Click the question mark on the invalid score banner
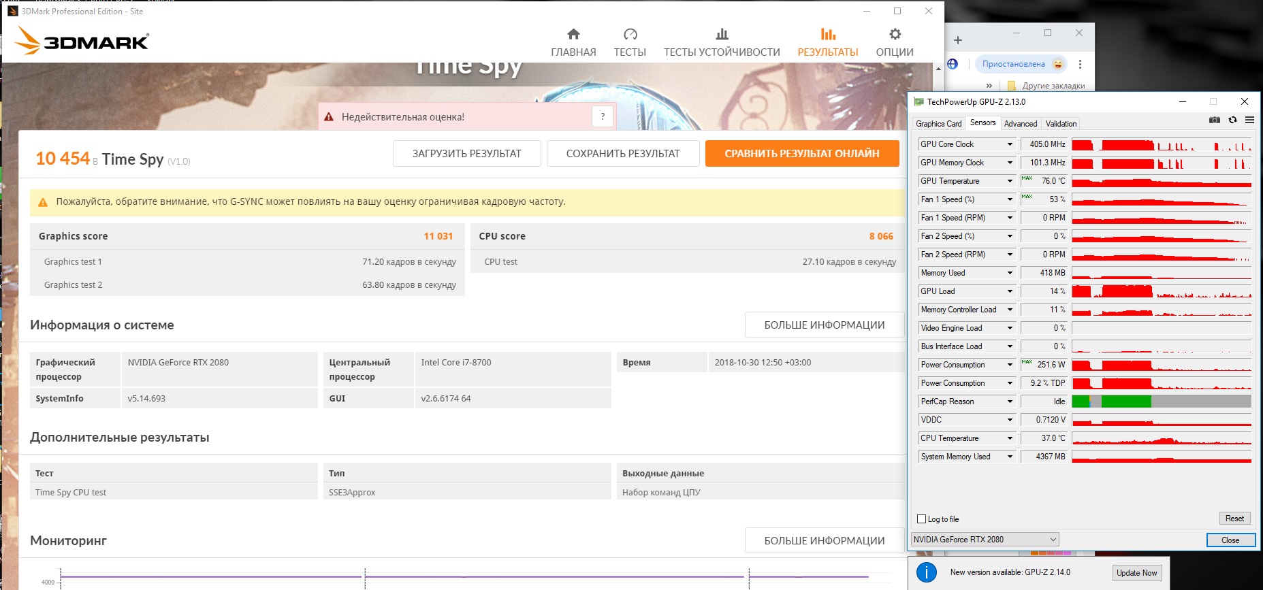1263x590 pixels. pyautogui.click(x=603, y=117)
